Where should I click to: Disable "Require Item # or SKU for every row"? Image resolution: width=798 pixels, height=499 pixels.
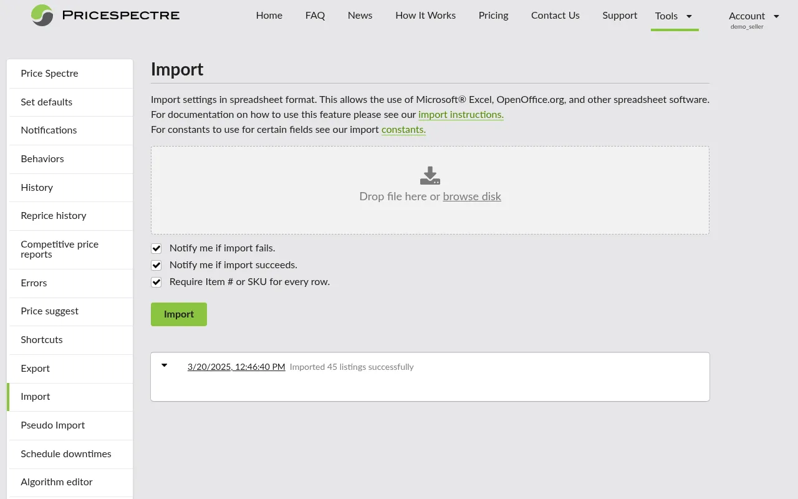[x=156, y=282]
